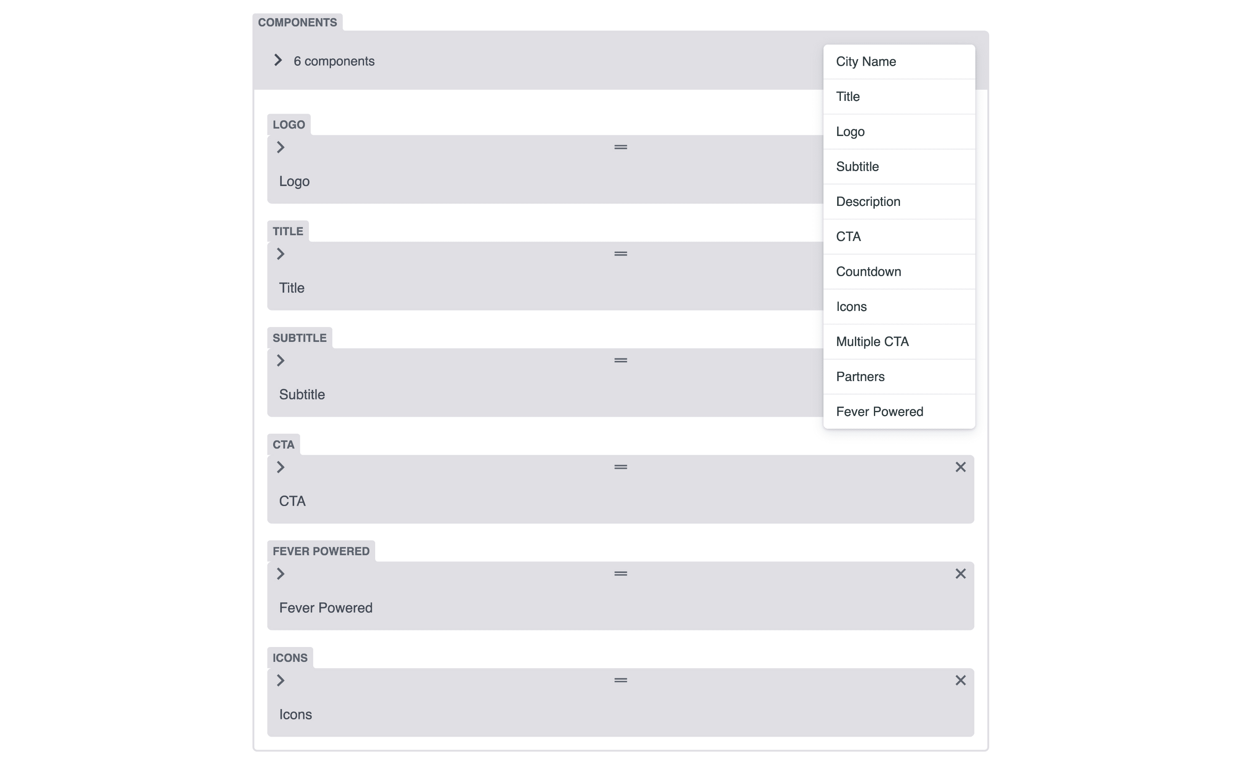The image size is (1240, 764).
Task: Remove the Fever Powered component
Action: pyautogui.click(x=960, y=573)
